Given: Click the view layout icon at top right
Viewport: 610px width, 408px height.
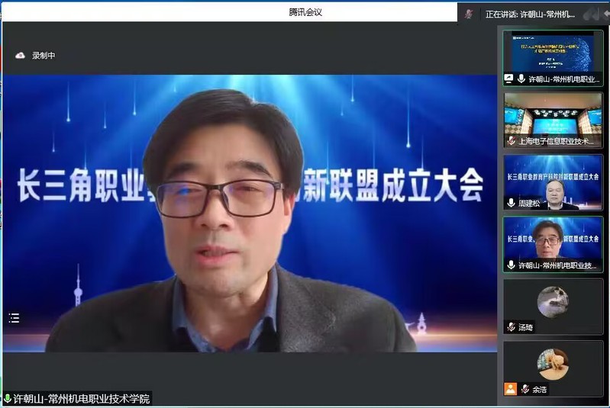Looking at the screenshot, I should [x=590, y=14].
